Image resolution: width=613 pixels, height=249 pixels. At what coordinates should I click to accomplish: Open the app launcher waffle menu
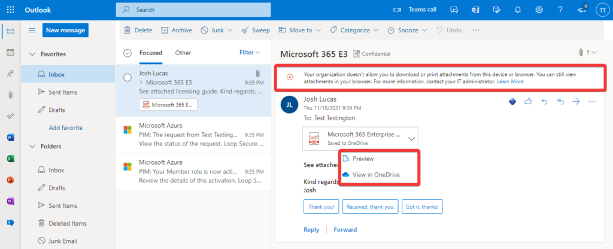(x=11, y=10)
